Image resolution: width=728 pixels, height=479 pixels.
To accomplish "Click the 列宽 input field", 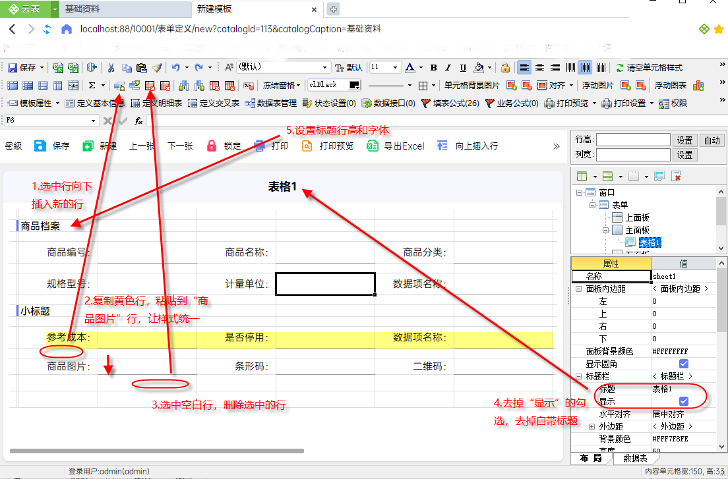I will tap(633, 155).
